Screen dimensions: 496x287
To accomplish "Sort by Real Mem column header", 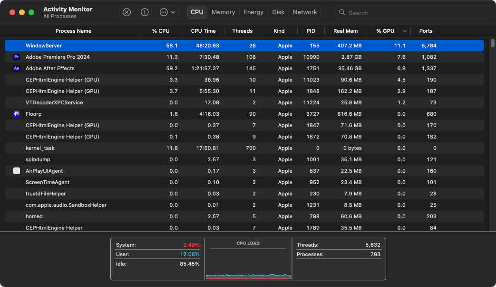I will point(345,31).
